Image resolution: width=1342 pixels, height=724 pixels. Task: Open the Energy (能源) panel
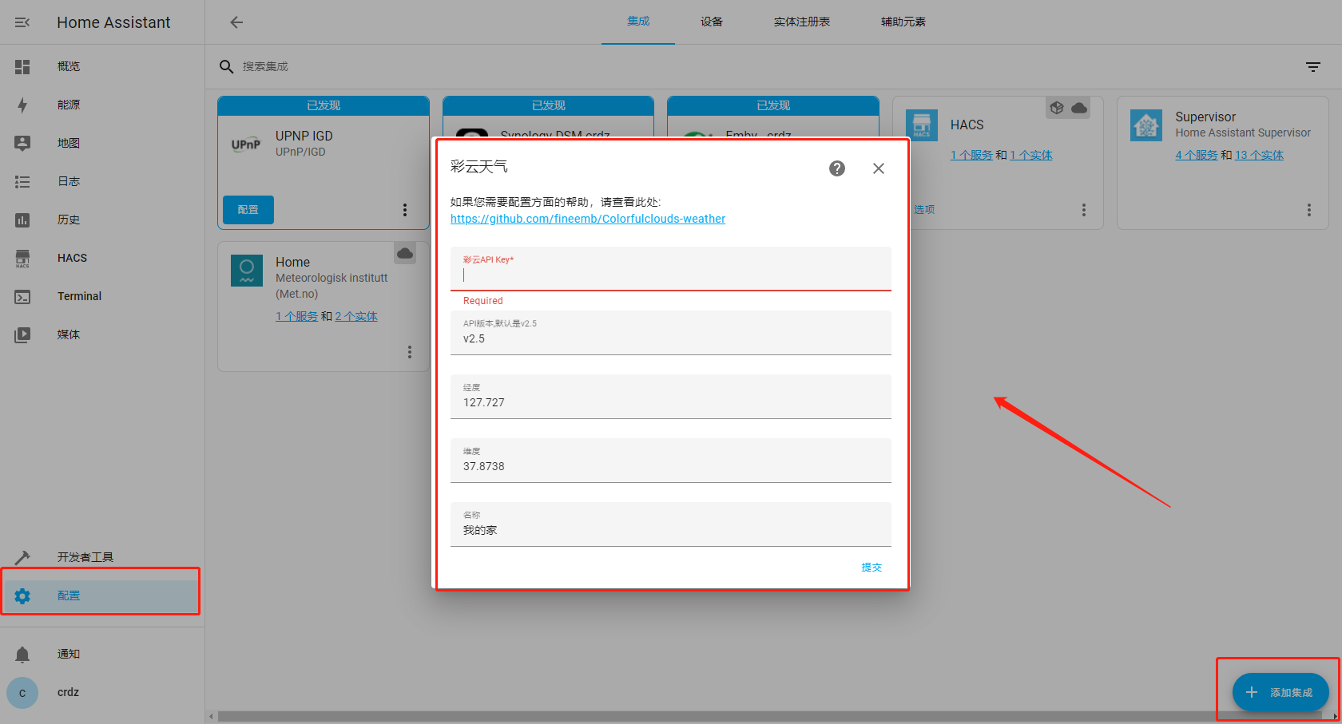pyautogui.click(x=69, y=105)
